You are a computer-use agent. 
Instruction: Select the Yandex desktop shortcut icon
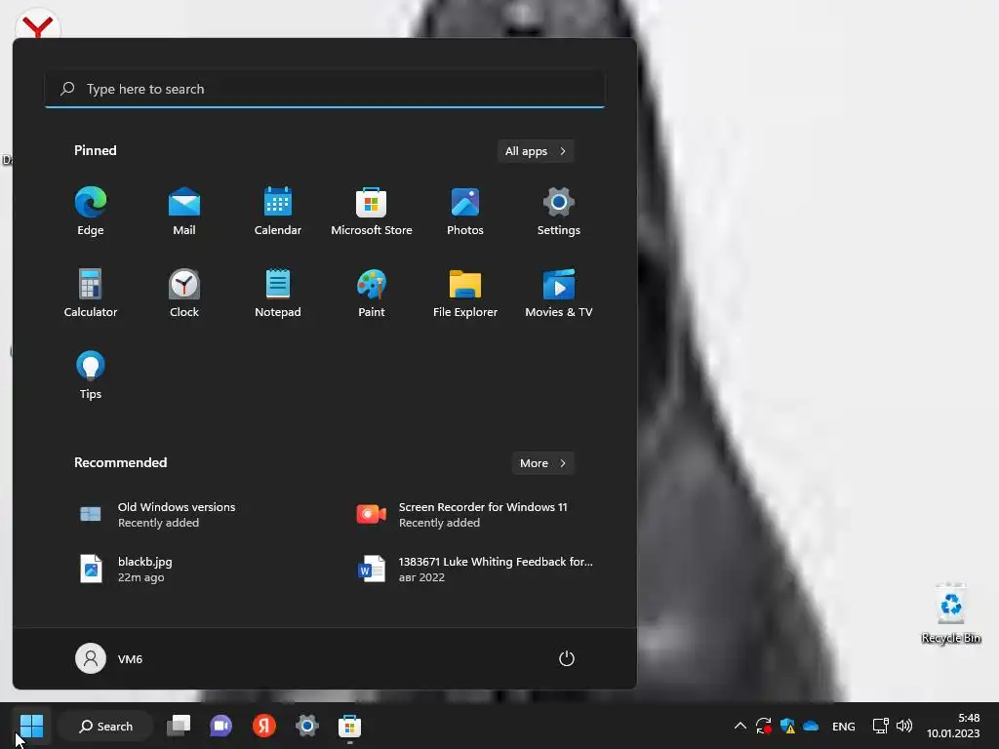click(37, 25)
